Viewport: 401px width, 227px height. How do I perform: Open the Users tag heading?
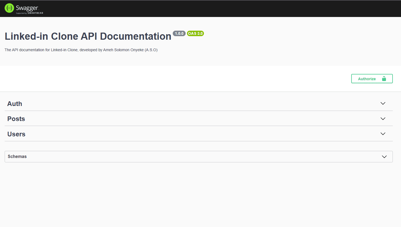tap(16, 134)
